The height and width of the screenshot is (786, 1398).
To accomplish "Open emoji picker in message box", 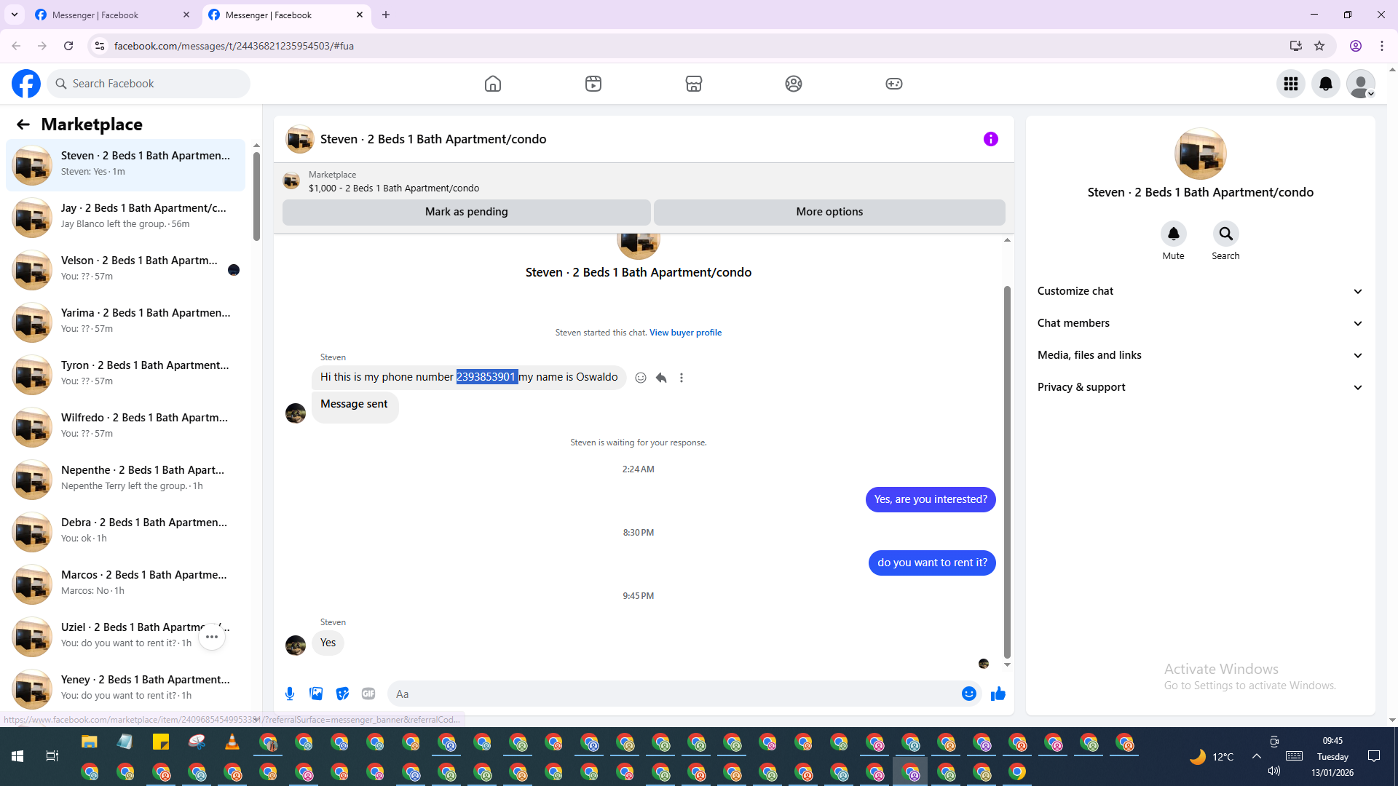I will [x=968, y=694].
